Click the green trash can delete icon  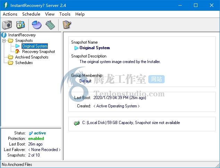[x=50, y=25]
